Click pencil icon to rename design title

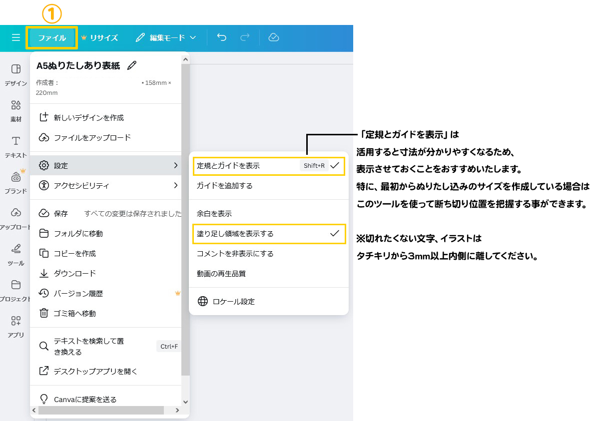pos(132,65)
